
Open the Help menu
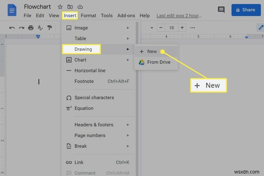pyautogui.click(x=145, y=15)
